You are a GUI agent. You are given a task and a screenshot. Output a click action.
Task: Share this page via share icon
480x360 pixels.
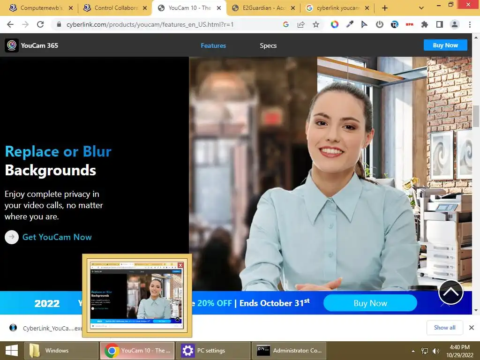(x=301, y=24)
